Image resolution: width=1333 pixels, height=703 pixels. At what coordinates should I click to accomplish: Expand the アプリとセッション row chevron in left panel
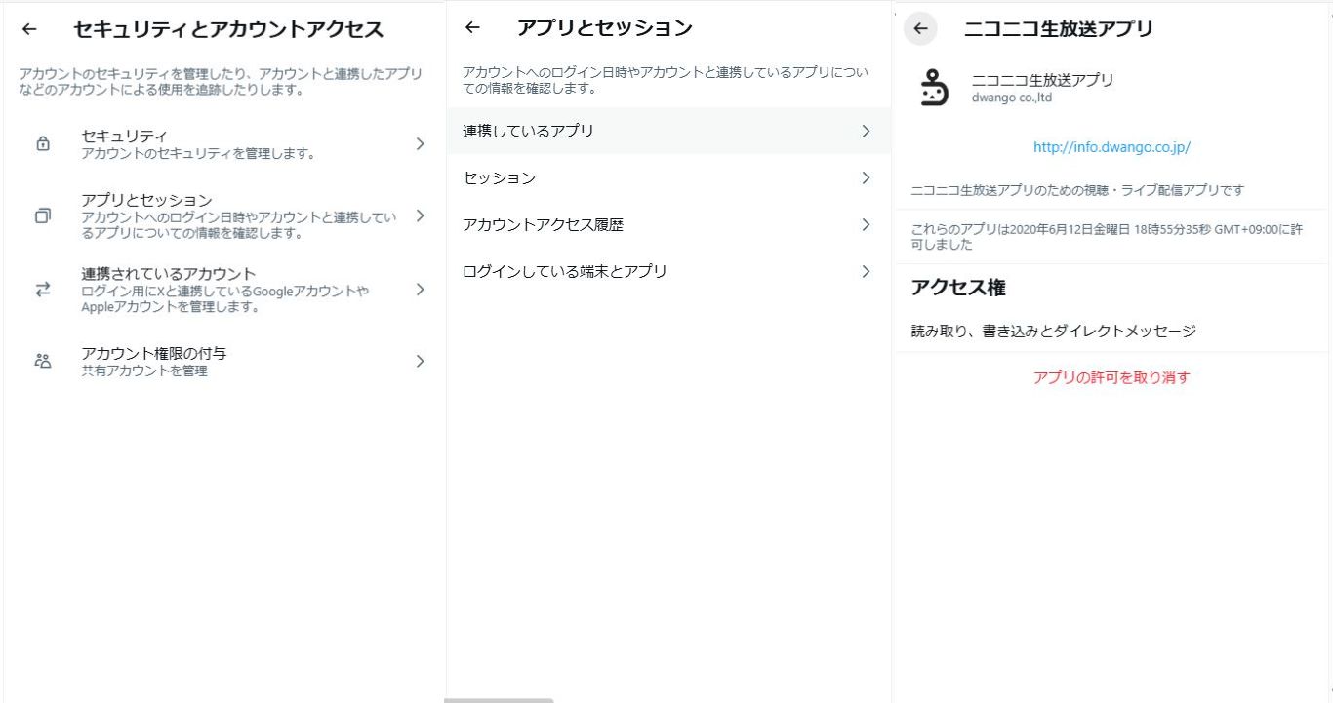click(420, 215)
